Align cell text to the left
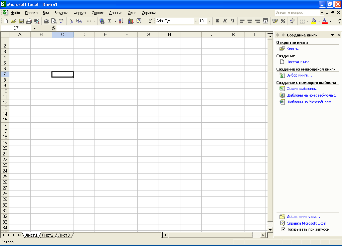The image size is (342, 246). click(x=242, y=21)
